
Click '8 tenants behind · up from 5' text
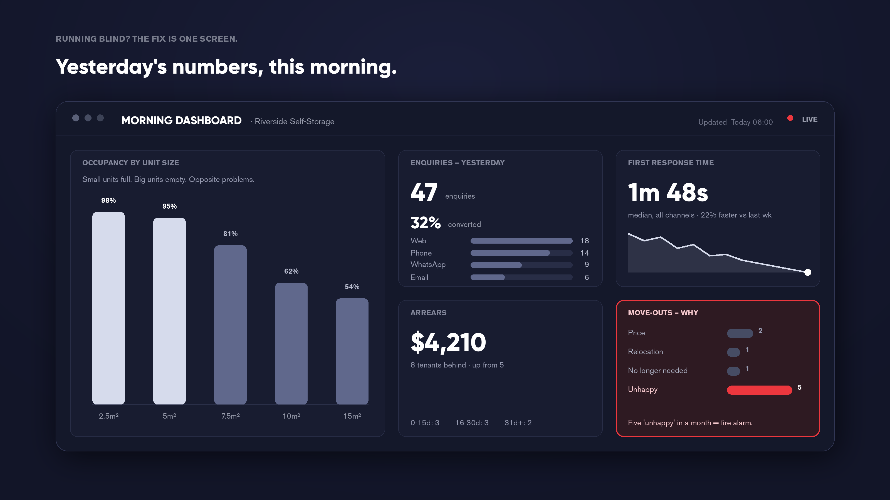[x=457, y=365]
